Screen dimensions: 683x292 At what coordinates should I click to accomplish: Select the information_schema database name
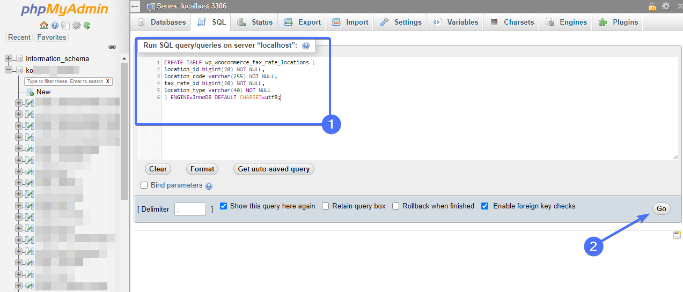[x=57, y=58]
